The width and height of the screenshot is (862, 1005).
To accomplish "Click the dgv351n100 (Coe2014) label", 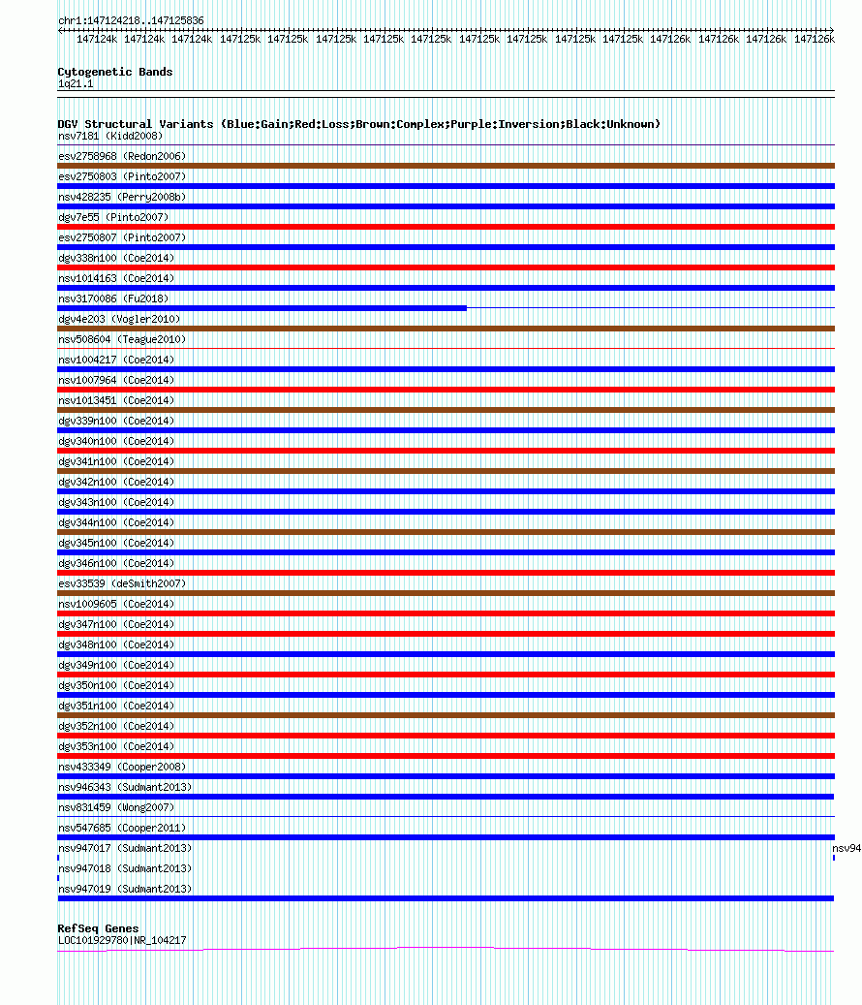I will coord(116,706).
